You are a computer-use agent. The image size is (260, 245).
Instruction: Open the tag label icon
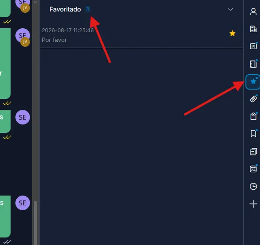pyautogui.click(x=253, y=116)
